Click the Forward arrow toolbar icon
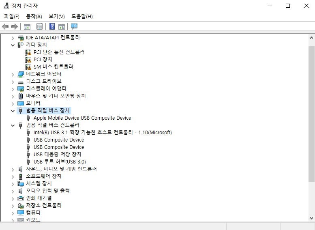 [x=15, y=26]
